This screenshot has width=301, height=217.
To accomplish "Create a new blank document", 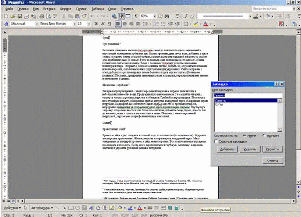I will (6, 16).
